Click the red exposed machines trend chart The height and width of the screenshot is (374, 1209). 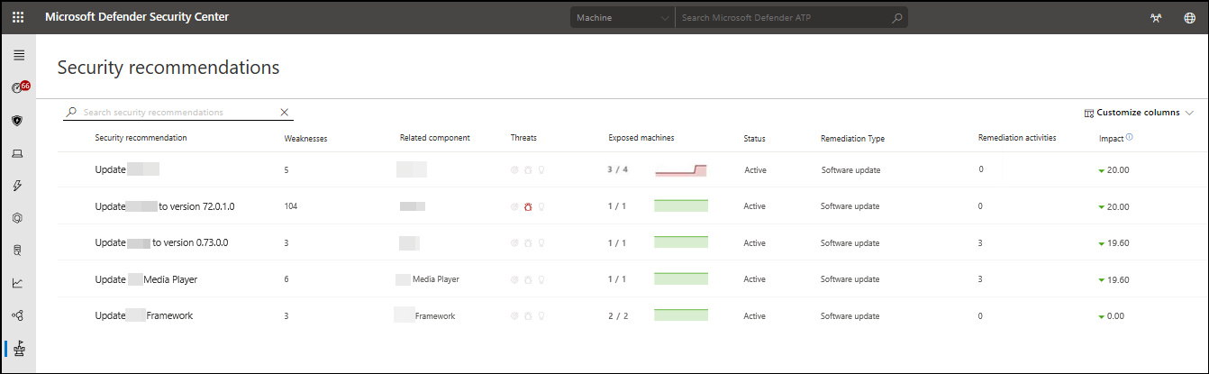point(681,169)
